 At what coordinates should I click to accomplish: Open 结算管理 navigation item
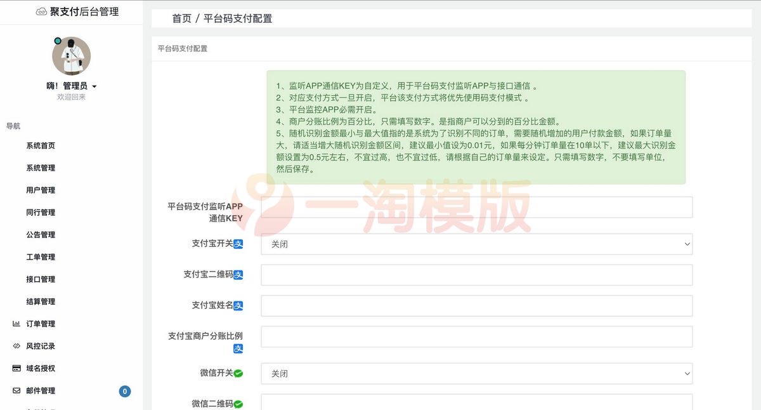tap(41, 301)
